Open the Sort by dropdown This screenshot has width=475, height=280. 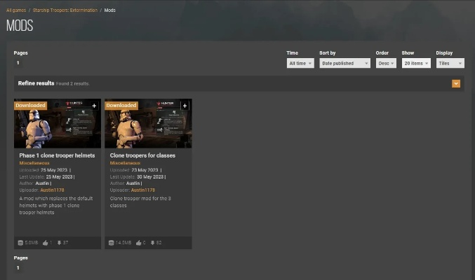coord(344,63)
